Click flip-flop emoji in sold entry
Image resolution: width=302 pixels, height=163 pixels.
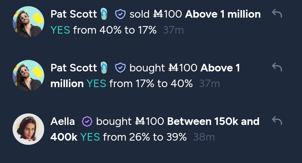pyautogui.click(x=104, y=14)
